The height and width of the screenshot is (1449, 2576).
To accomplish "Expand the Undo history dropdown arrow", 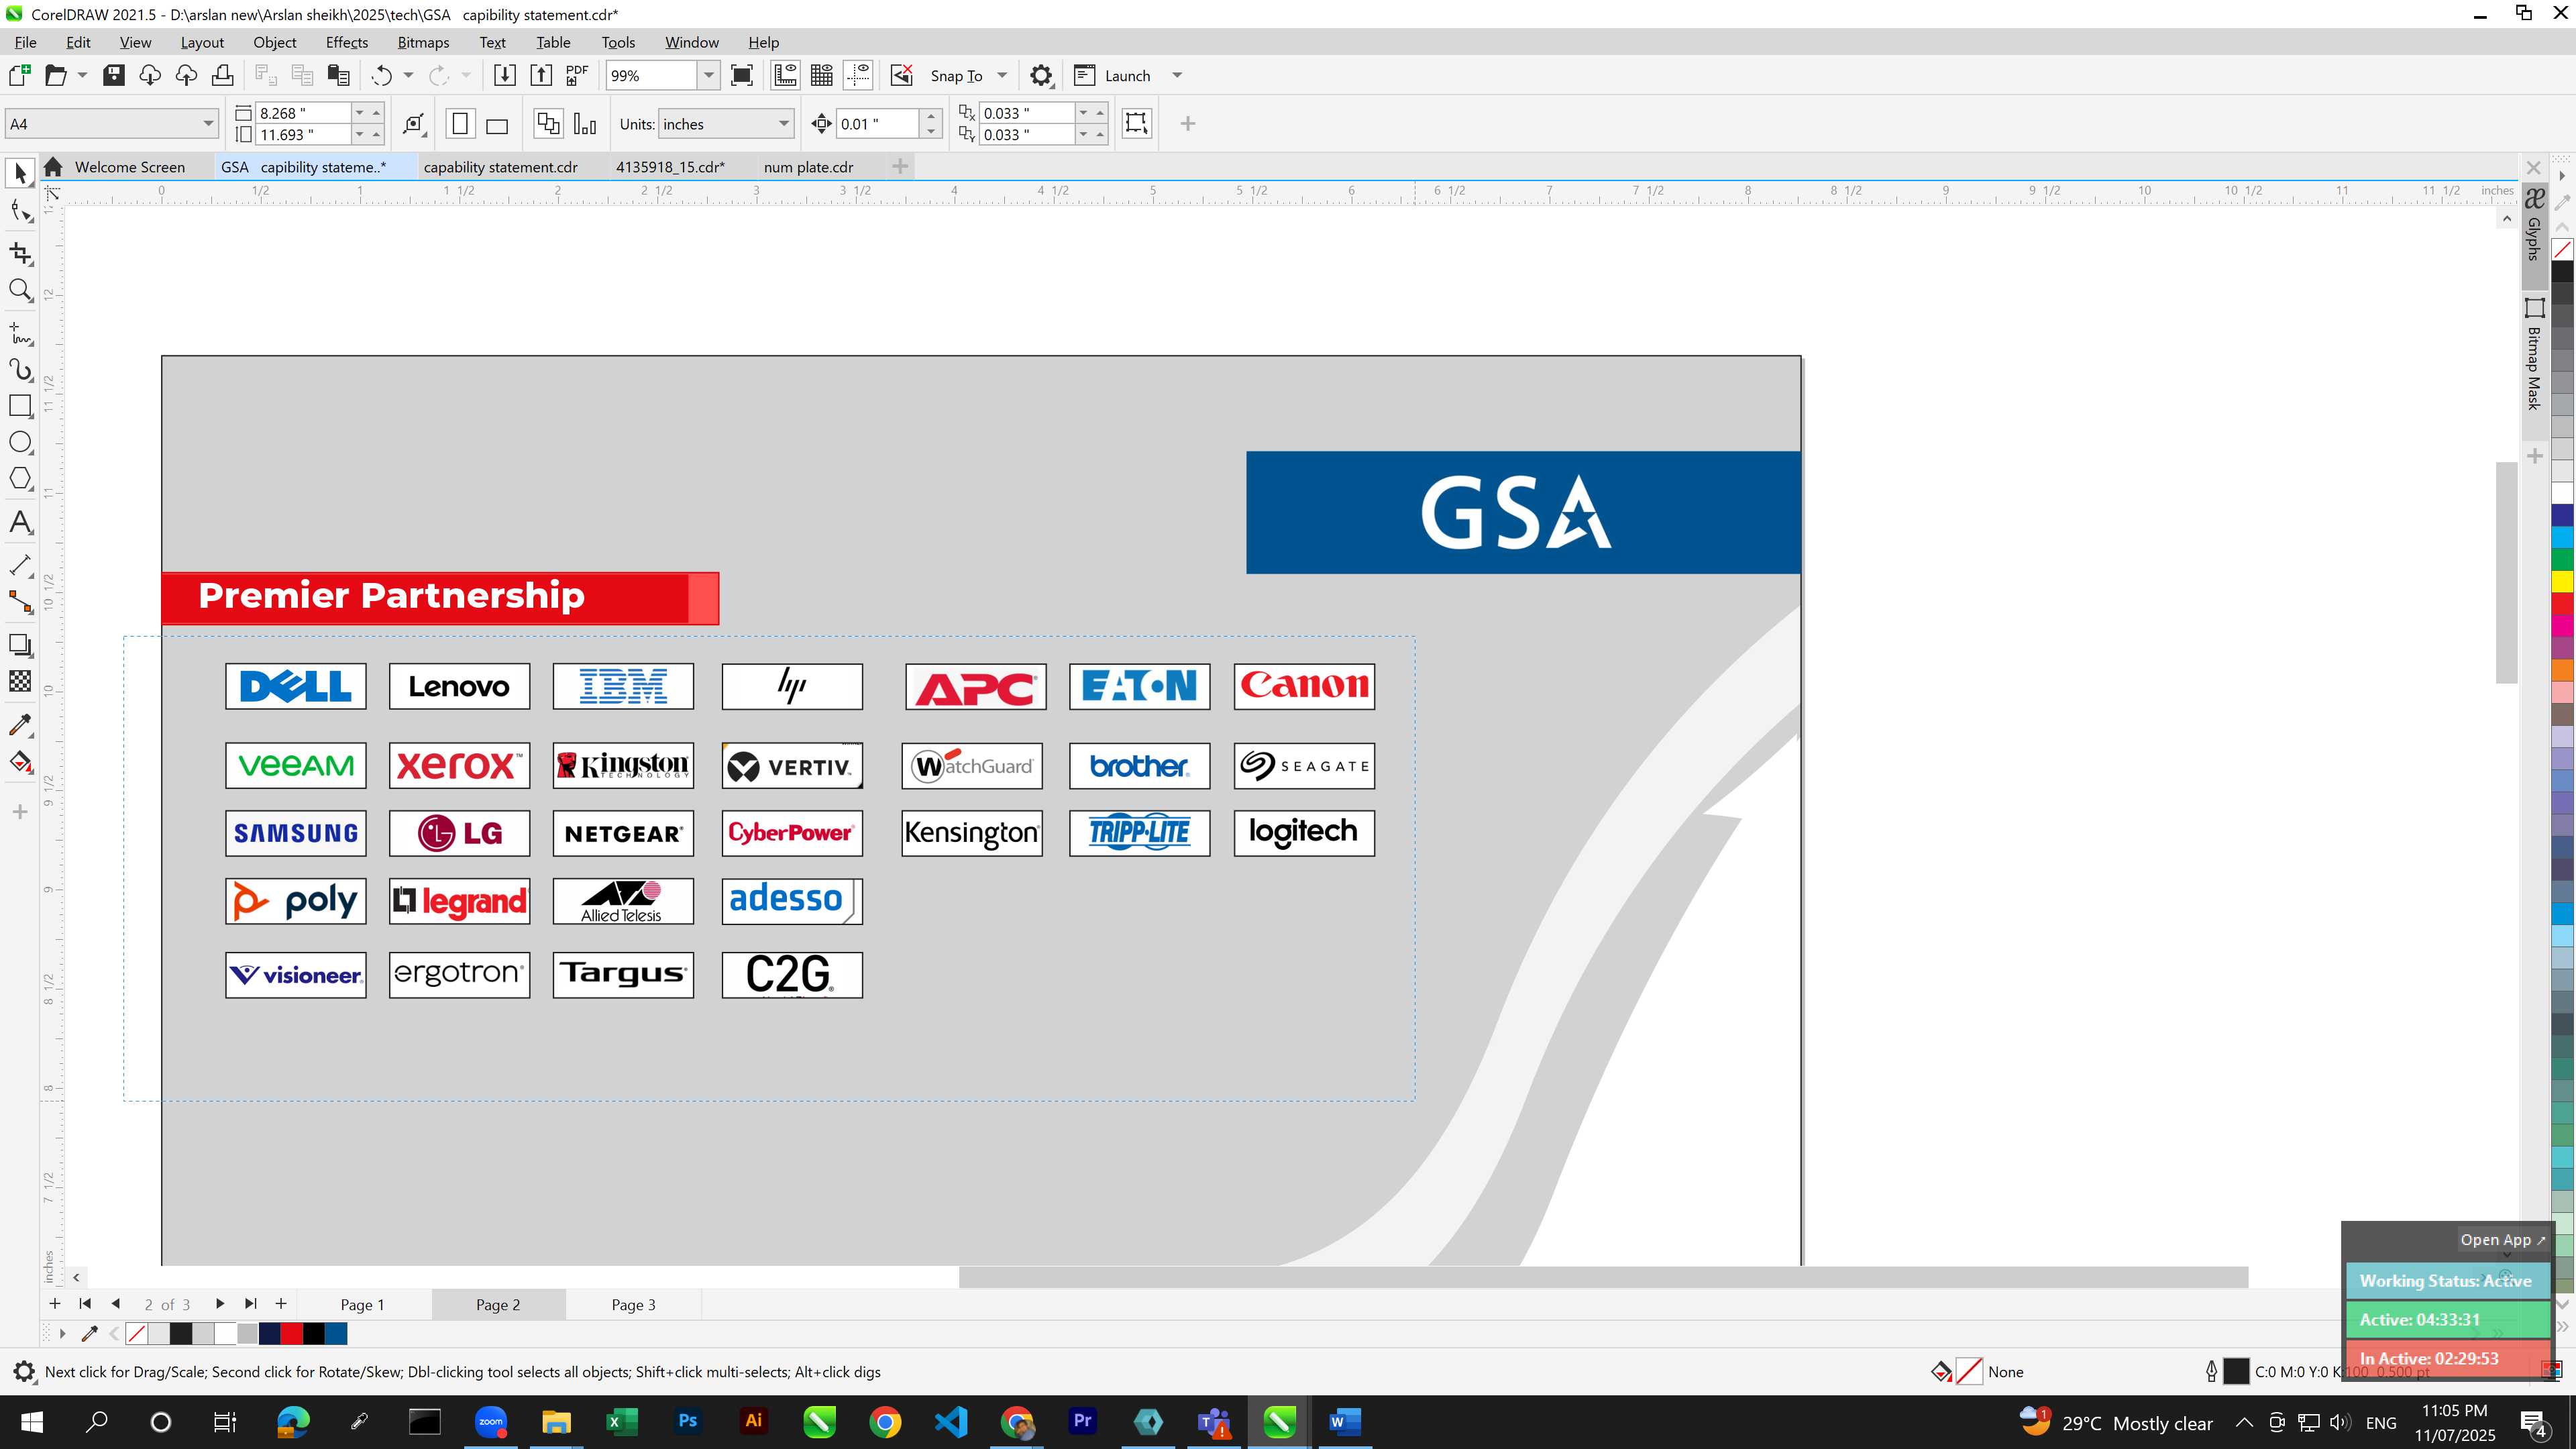I will tap(408, 75).
